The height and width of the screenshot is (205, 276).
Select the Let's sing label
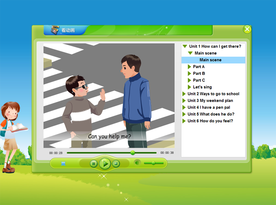(202, 87)
